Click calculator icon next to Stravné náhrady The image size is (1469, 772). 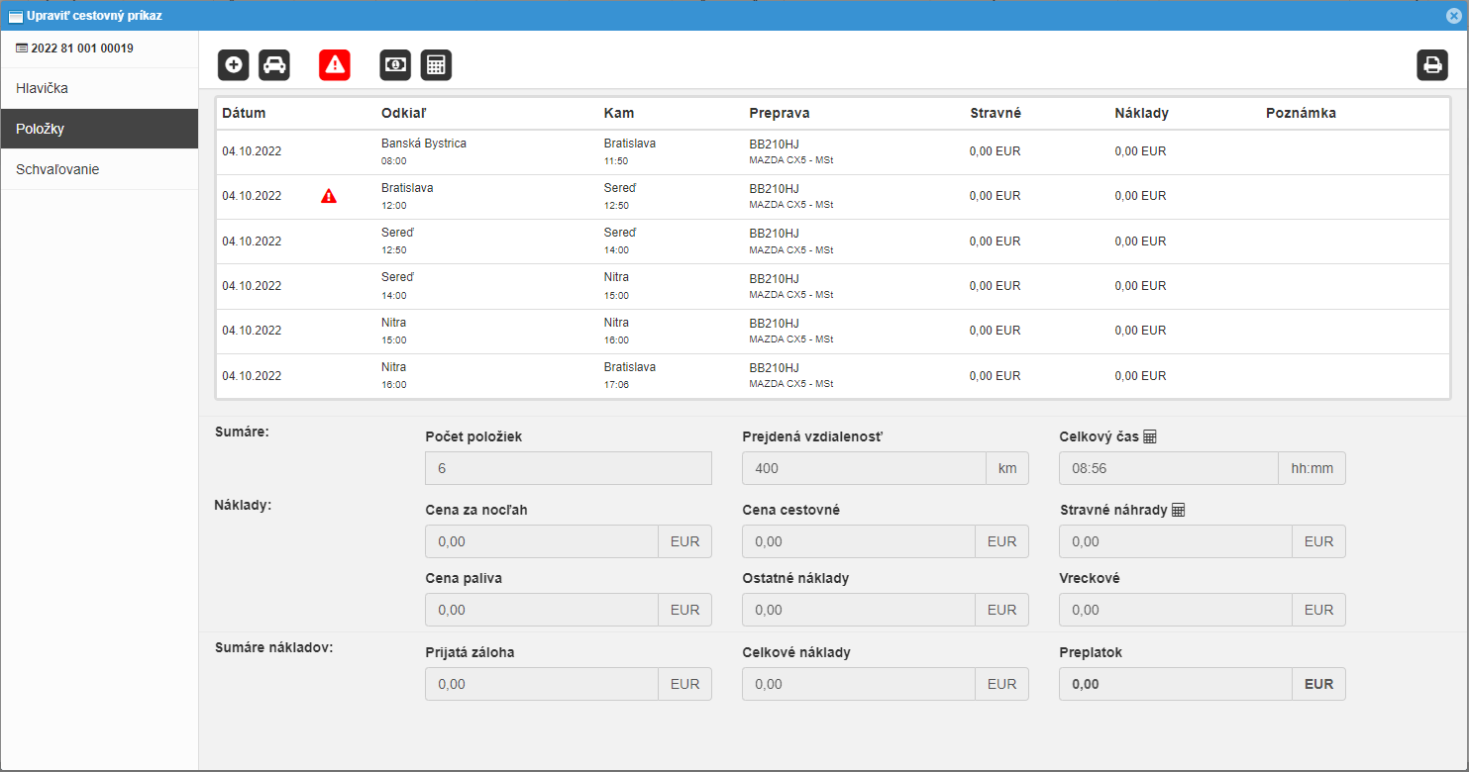(1179, 510)
